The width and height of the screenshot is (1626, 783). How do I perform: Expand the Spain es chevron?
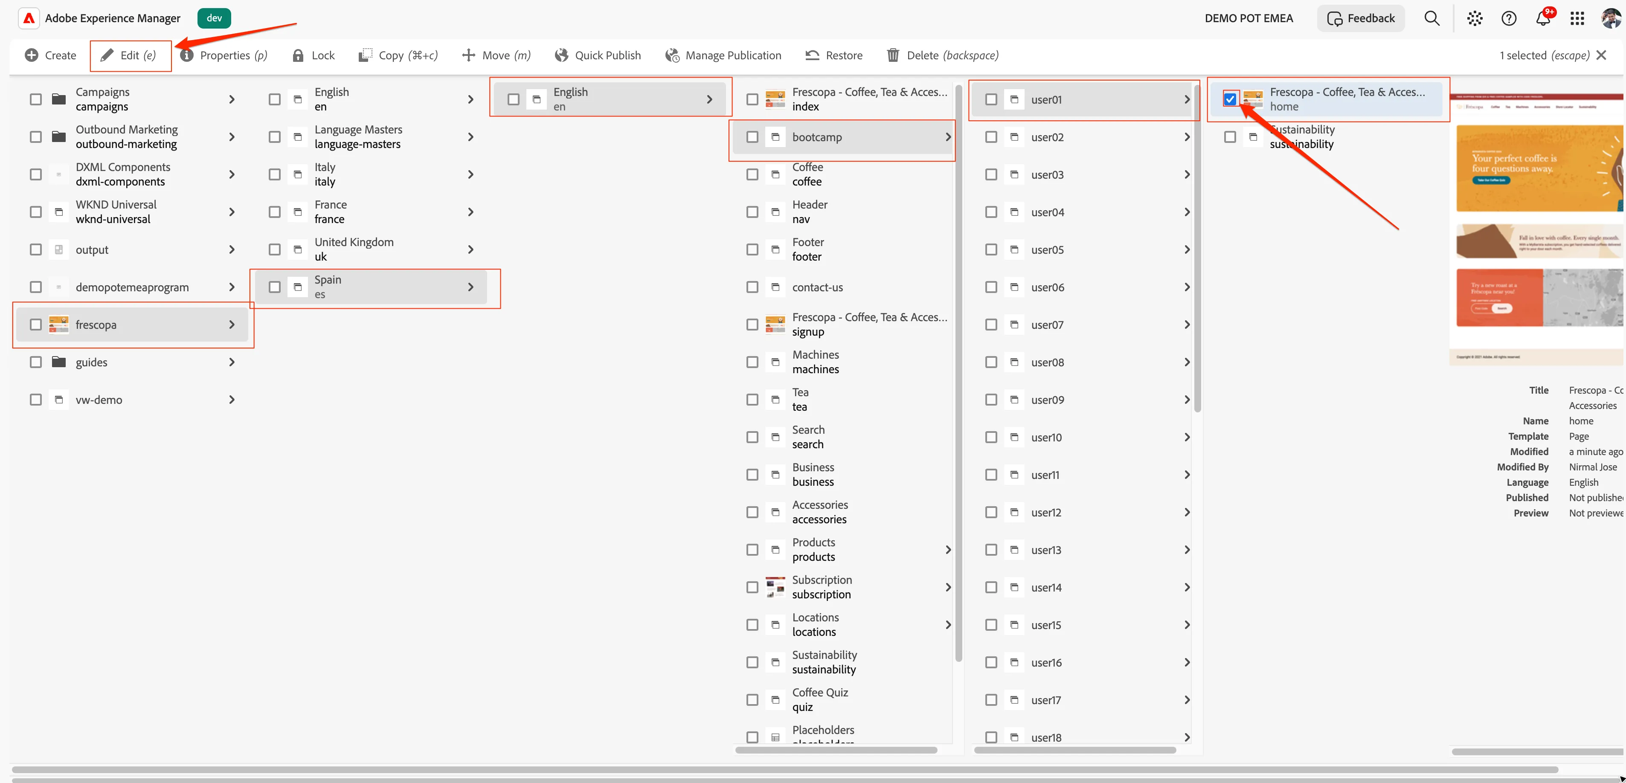[470, 287]
